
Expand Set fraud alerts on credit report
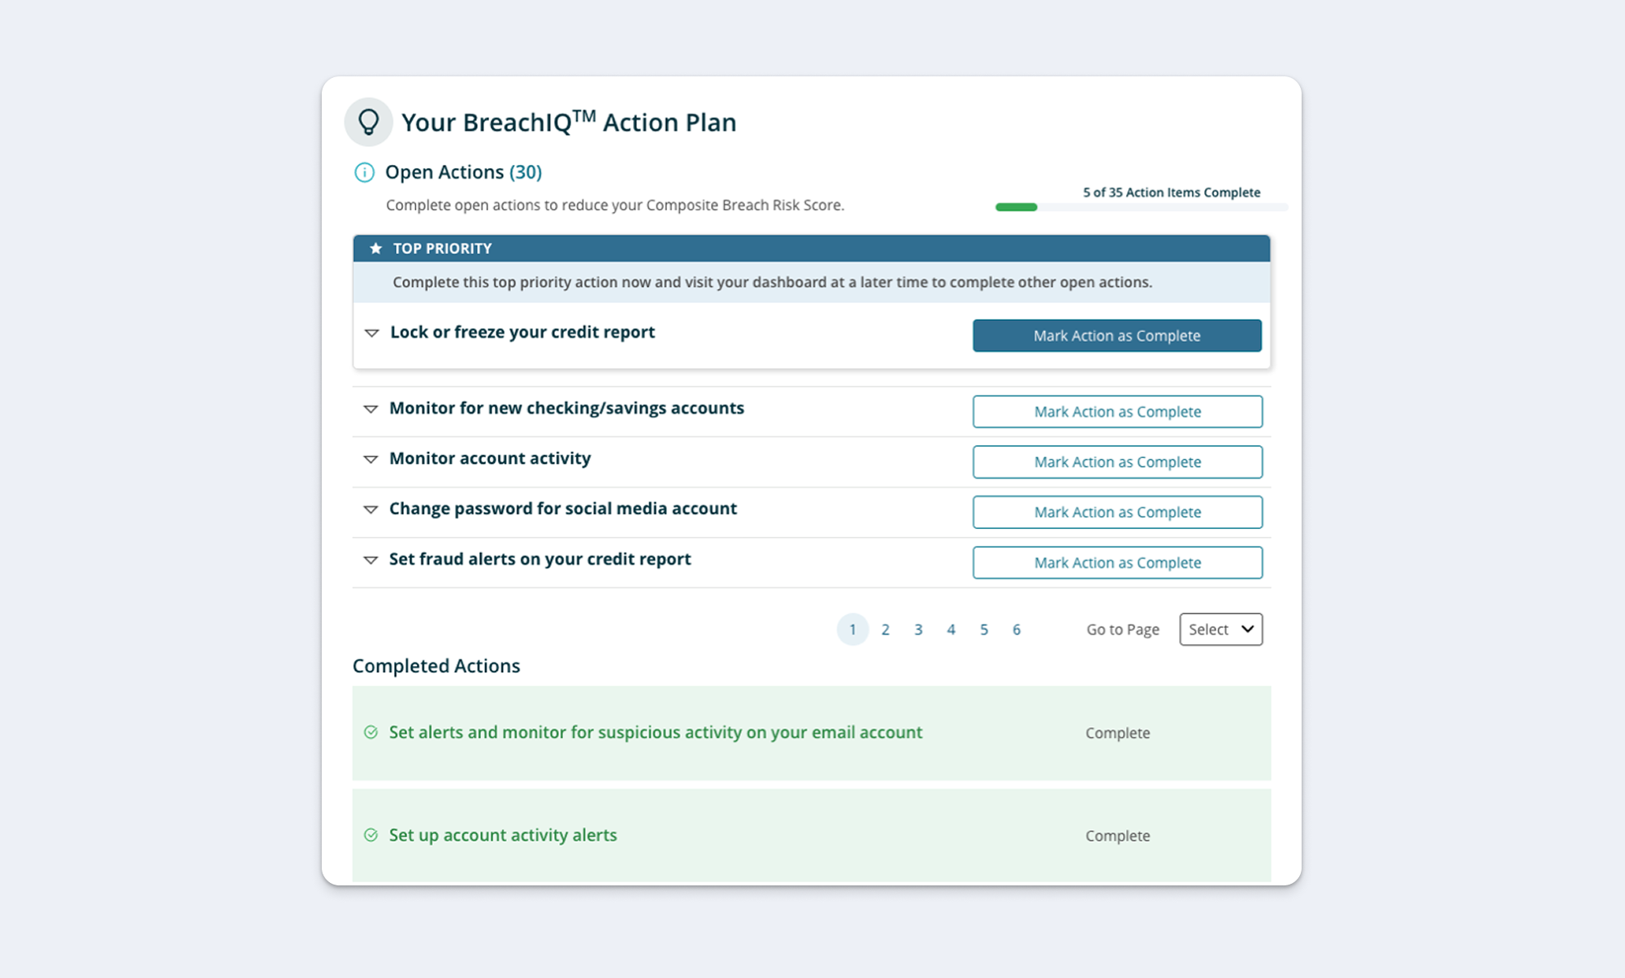click(370, 560)
